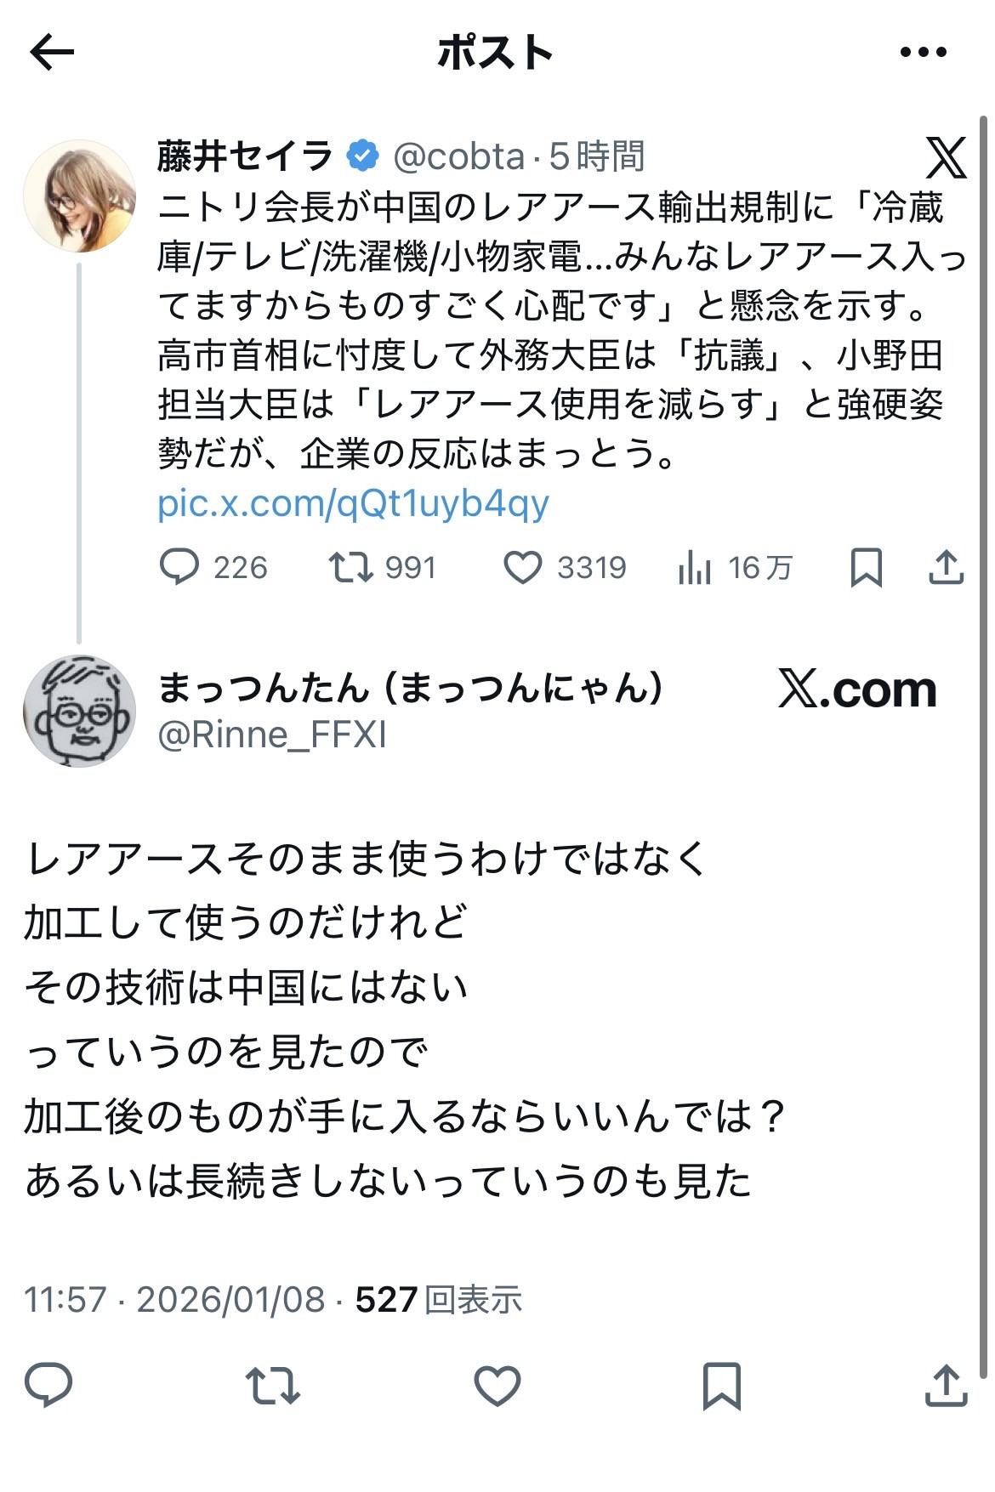Like まっつんたん's post with the heart
The image size is (995, 1492).
(x=497, y=1386)
